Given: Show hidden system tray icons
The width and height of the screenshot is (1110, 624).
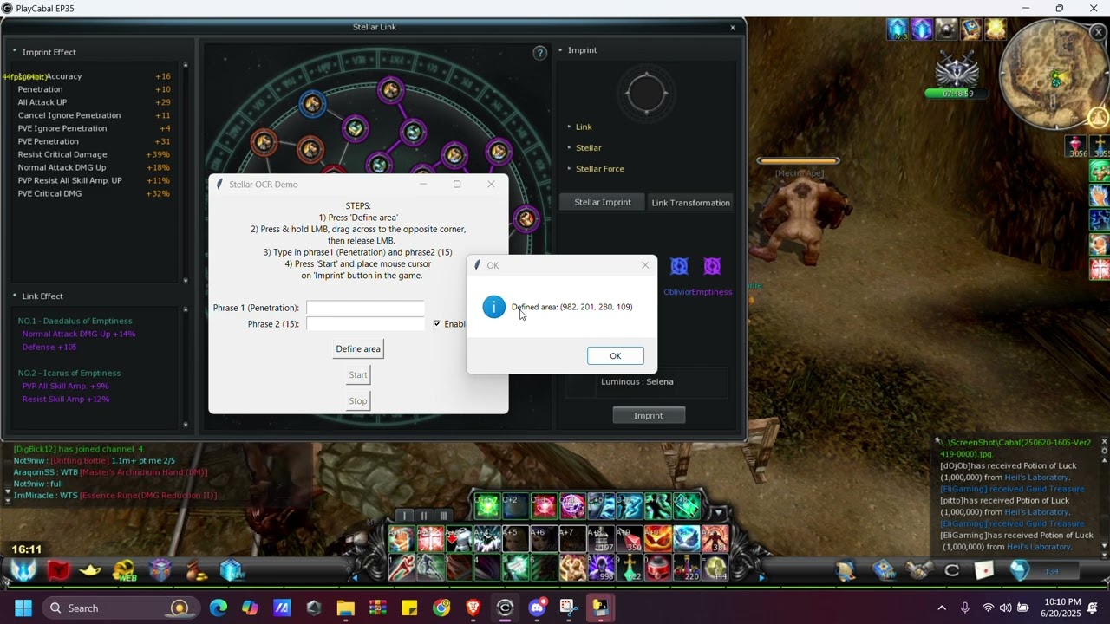Looking at the screenshot, I should [942, 608].
